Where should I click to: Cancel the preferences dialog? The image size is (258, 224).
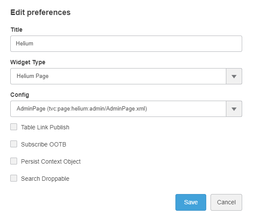[x=226, y=202]
